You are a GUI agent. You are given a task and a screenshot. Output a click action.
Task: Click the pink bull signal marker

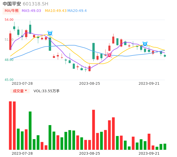click(x=109, y=55)
